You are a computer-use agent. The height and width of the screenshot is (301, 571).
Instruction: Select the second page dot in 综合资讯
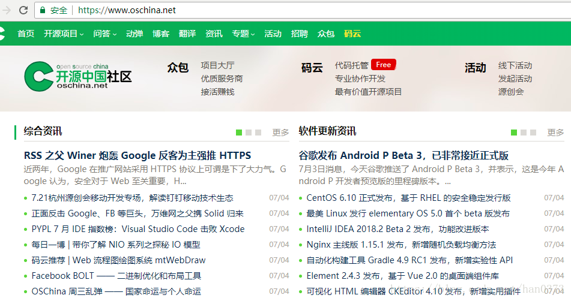249,133
